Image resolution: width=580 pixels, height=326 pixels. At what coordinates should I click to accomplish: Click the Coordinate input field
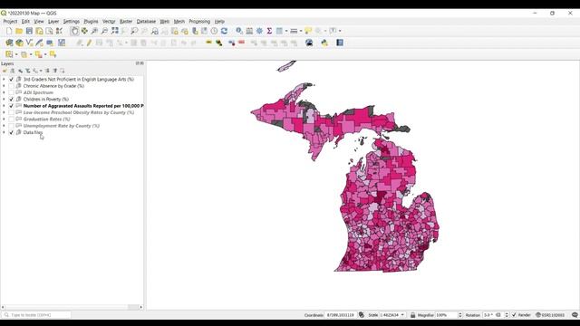341,315
